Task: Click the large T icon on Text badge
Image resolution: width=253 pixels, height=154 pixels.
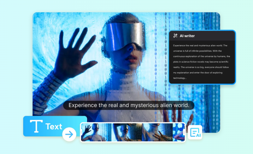Action: coord(36,126)
